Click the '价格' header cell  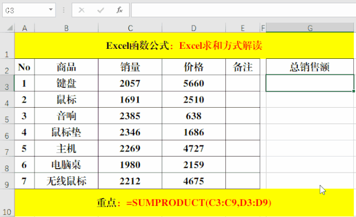coord(194,67)
